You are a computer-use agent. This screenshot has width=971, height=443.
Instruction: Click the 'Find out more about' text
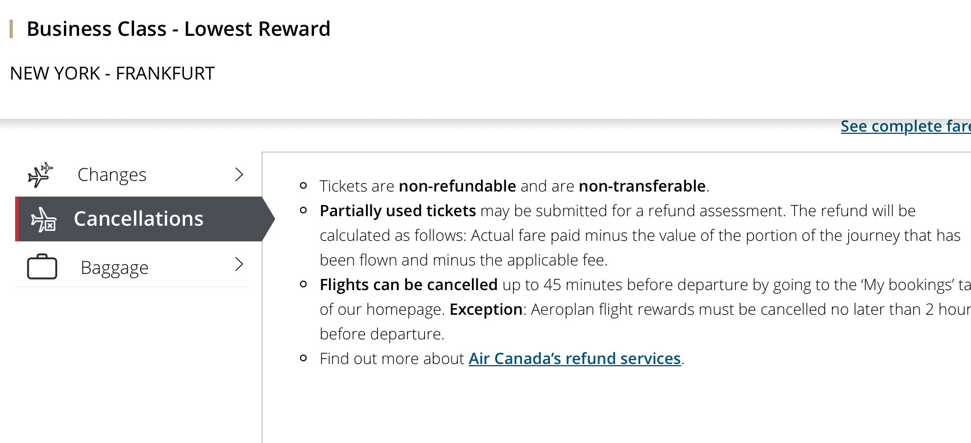(392, 358)
